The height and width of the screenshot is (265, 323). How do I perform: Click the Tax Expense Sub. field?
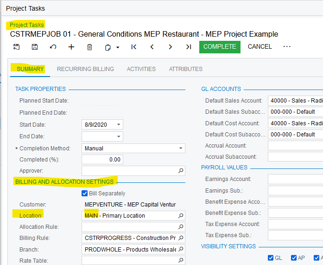[x=295, y=235]
